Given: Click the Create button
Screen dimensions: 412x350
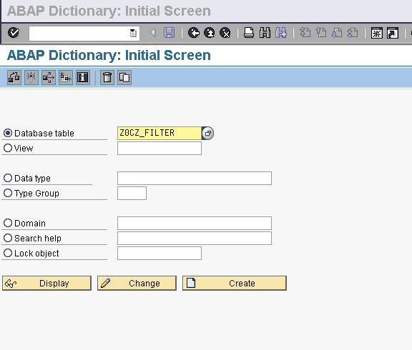Looking at the screenshot, I should (x=235, y=283).
